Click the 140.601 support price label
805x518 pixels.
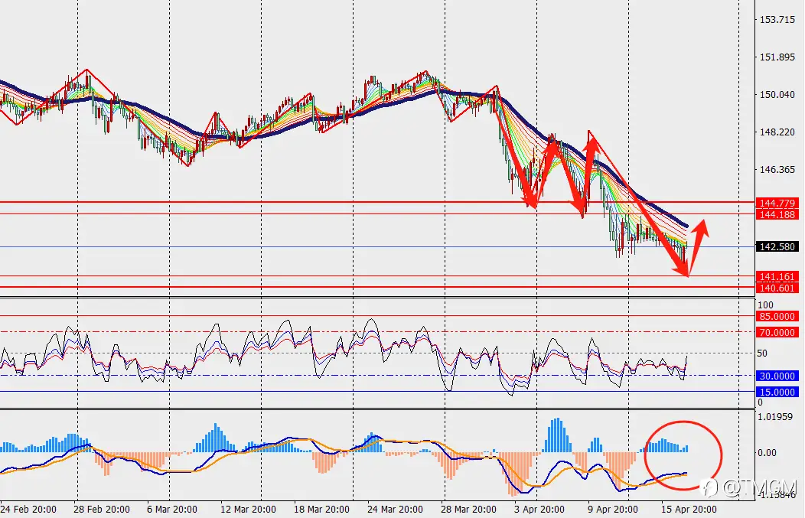777,288
